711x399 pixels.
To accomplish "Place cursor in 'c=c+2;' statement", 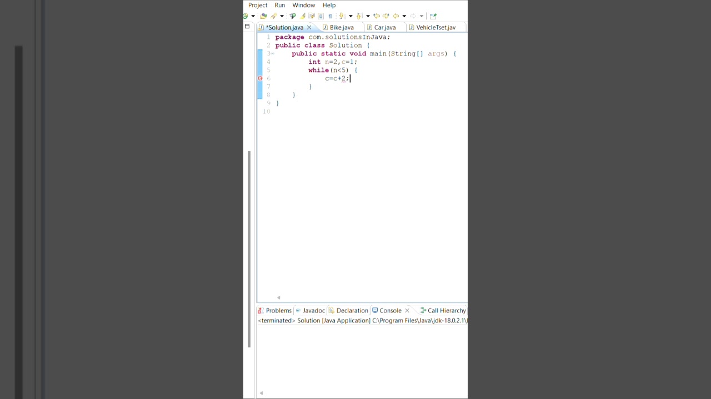I will tap(337, 79).
